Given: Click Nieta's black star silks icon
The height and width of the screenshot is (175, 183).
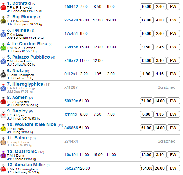Looking at the screenshot, I should click(3, 74).
